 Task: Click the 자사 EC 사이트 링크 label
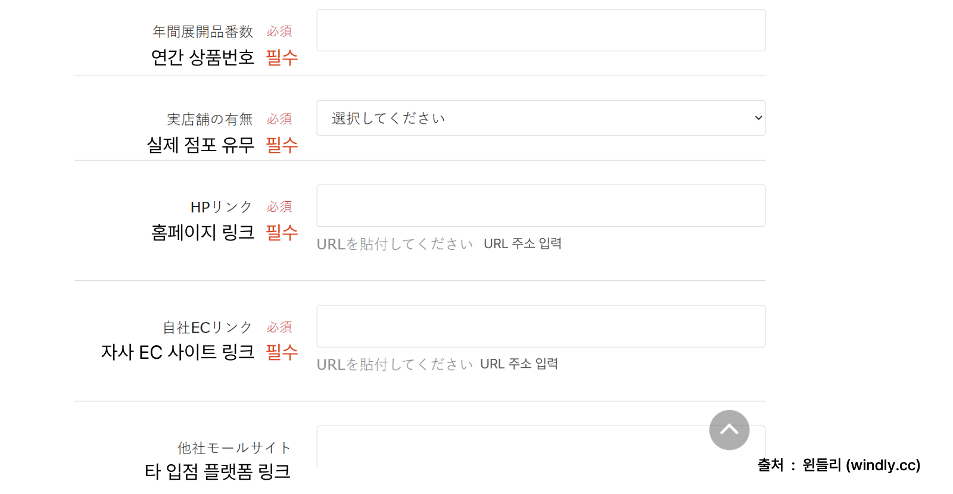tap(177, 352)
